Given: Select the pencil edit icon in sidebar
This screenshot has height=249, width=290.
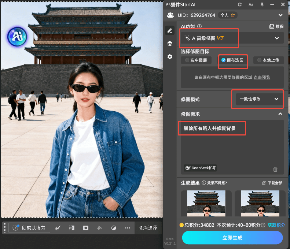Looking at the screenshot, I should click(x=170, y=30).
